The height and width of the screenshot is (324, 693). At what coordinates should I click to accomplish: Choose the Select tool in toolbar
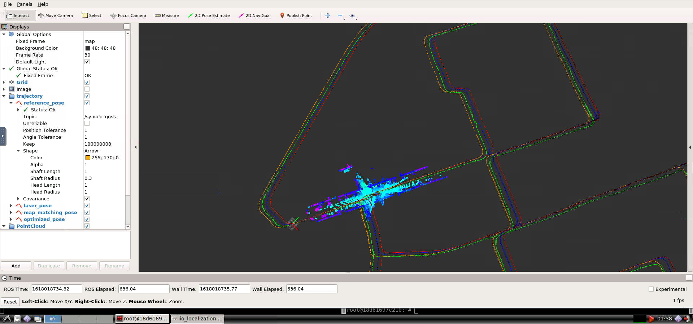[92, 15]
